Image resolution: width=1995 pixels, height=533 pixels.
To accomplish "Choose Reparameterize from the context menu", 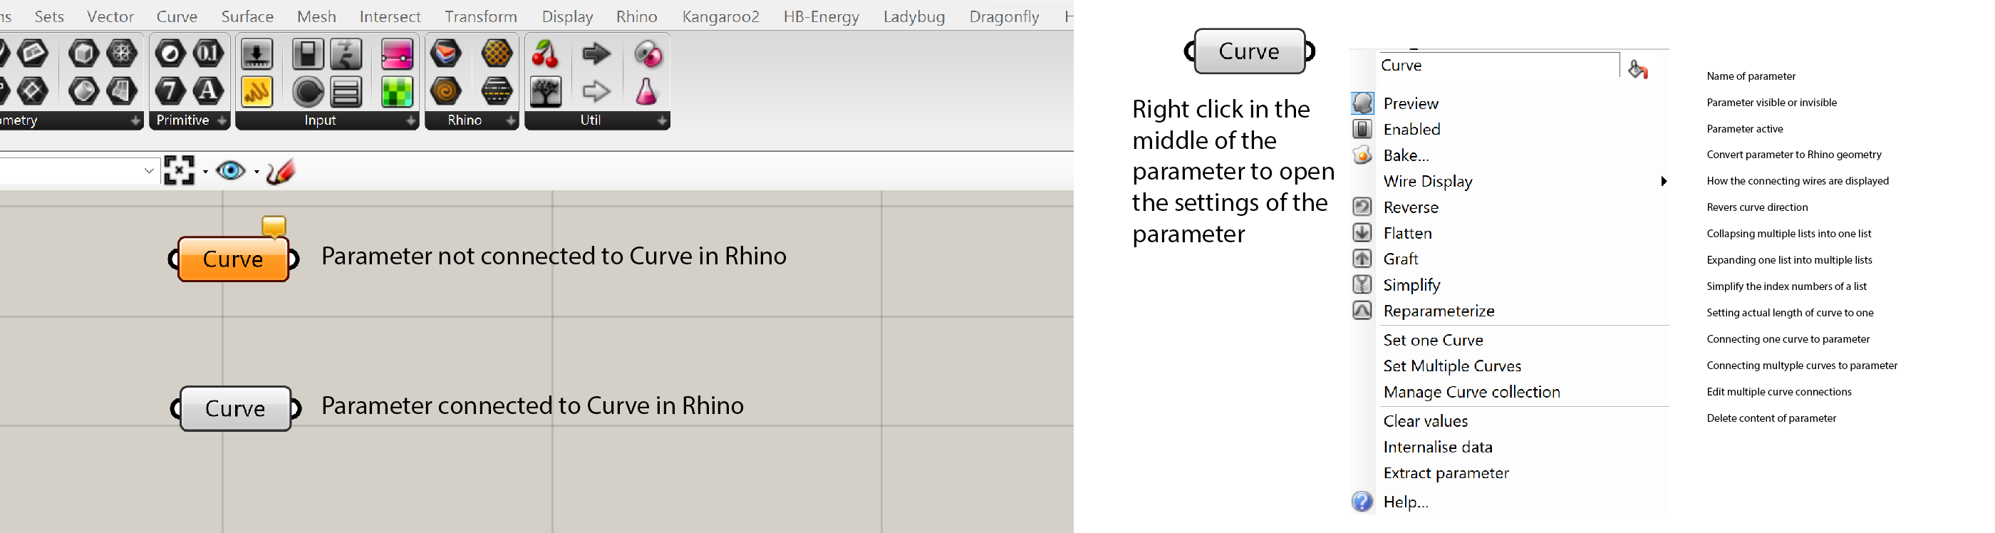I will point(1438,311).
